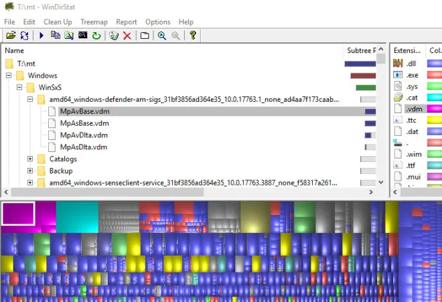The width and height of the screenshot is (442, 302).
Task: Click the red X delete icon
Action: (x=127, y=35)
